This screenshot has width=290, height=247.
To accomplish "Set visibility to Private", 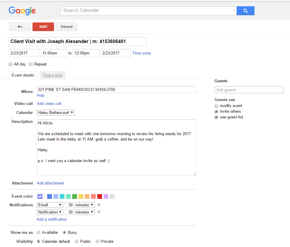I will tap(98, 241).
